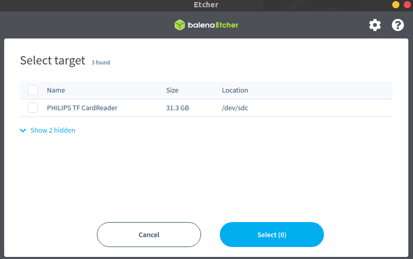Open Etcher settings gear icon
This screenshot has width=413, height=259.
pyautogui.click(x=375, y=25)
